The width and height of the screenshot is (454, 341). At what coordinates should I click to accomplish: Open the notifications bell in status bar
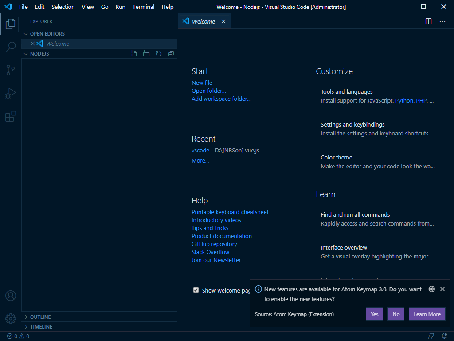pos(444,337)
